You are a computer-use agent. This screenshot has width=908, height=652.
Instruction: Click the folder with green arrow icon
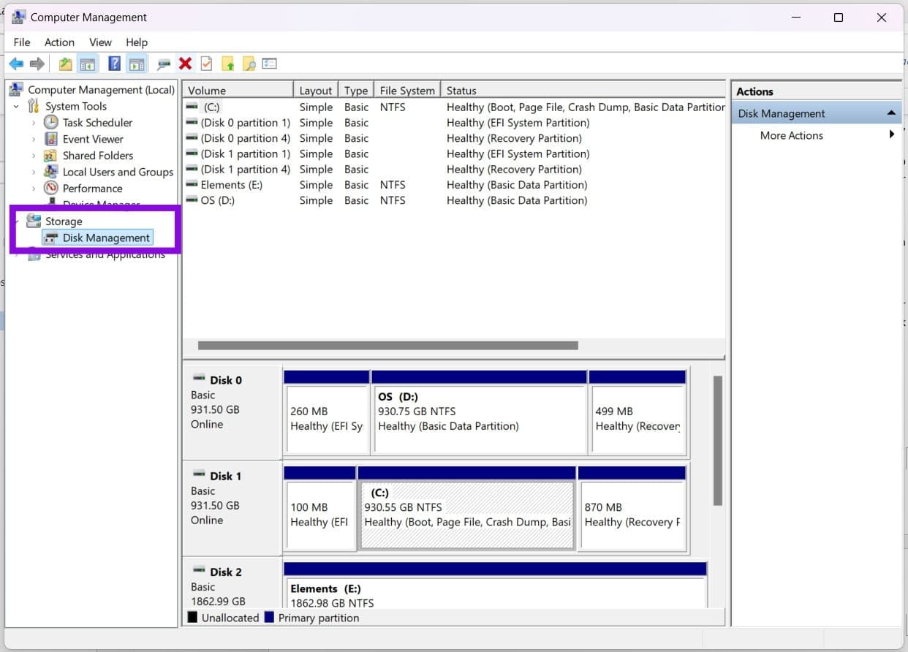tap(228, 64)
